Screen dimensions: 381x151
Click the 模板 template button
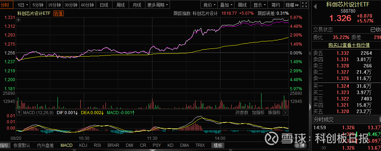pos(218,145)
